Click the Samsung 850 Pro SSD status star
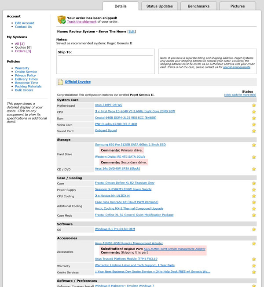This screenshot has width=264, height=287. coord(254,145)
